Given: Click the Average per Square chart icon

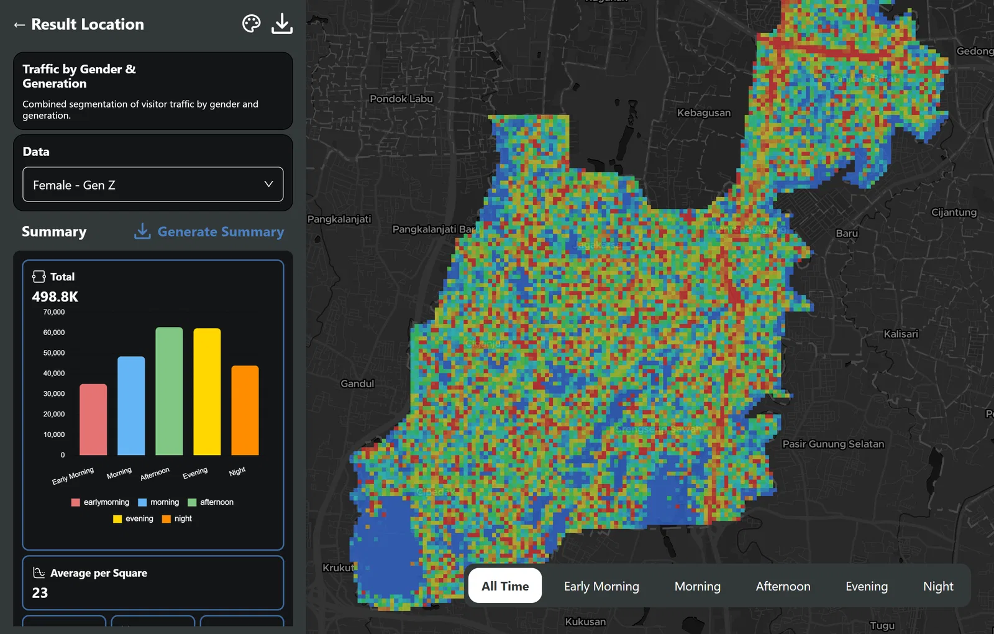Looking at the screenshot, I should coord(39,572).
